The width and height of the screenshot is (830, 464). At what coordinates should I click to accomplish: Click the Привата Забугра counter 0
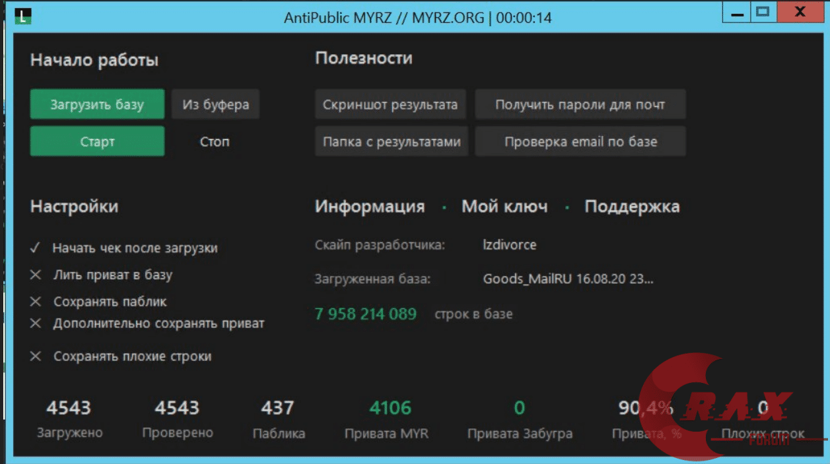pyautogui.click(x=520, y=408)
